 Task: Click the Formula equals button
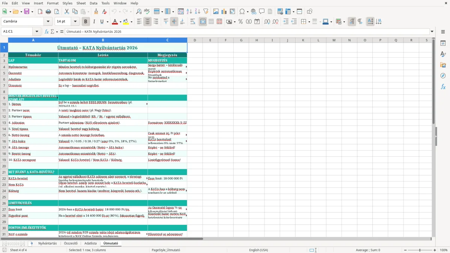coord(61,31)
